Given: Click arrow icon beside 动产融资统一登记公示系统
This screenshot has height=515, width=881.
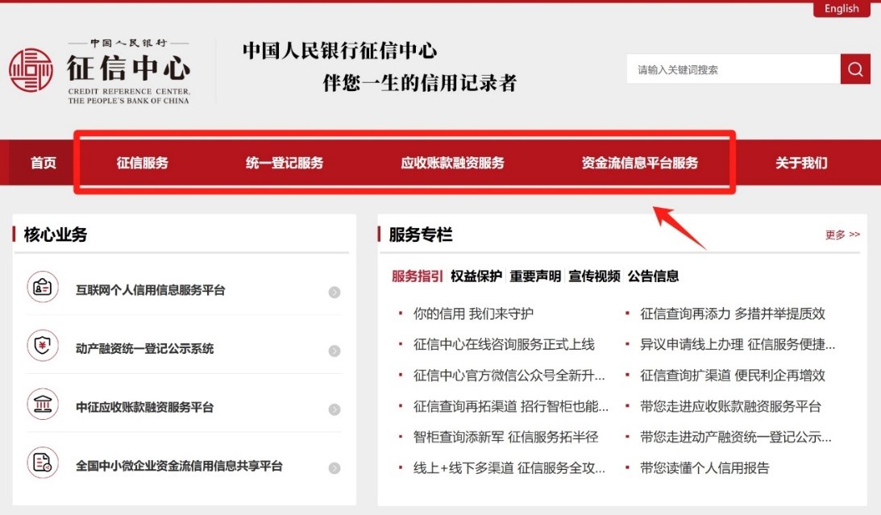Looking at the screenshot, I should click(x=335, y=351).
